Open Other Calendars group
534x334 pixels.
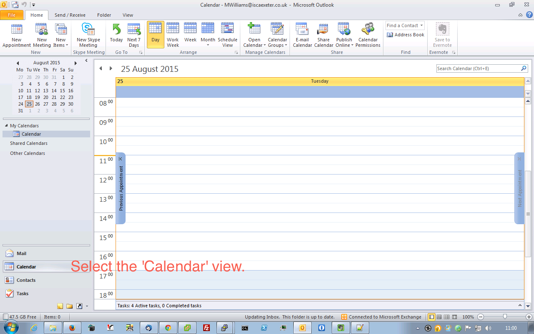28,153
